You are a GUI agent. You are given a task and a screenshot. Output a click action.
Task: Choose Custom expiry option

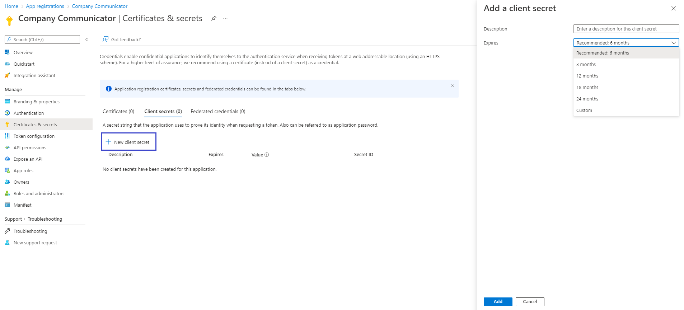(x=626, y=110)
